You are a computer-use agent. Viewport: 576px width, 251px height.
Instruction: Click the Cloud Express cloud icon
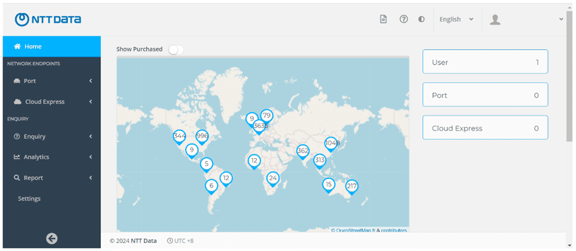point(17,102)
